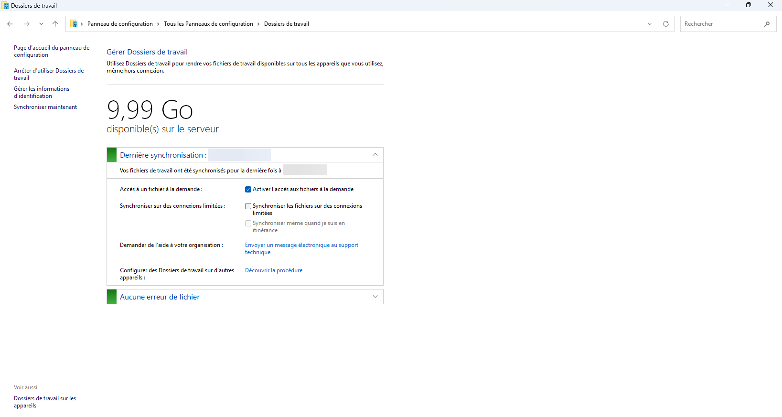
Task: Toggle Synchroniser même quand je suis en itinérance
Action: 248,224
